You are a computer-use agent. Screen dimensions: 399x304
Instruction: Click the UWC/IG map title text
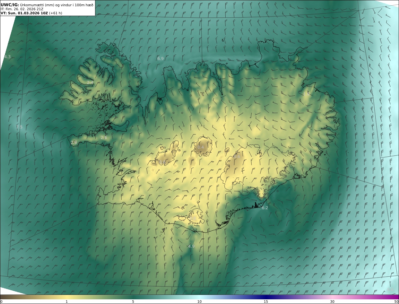[x=47, y=5]
